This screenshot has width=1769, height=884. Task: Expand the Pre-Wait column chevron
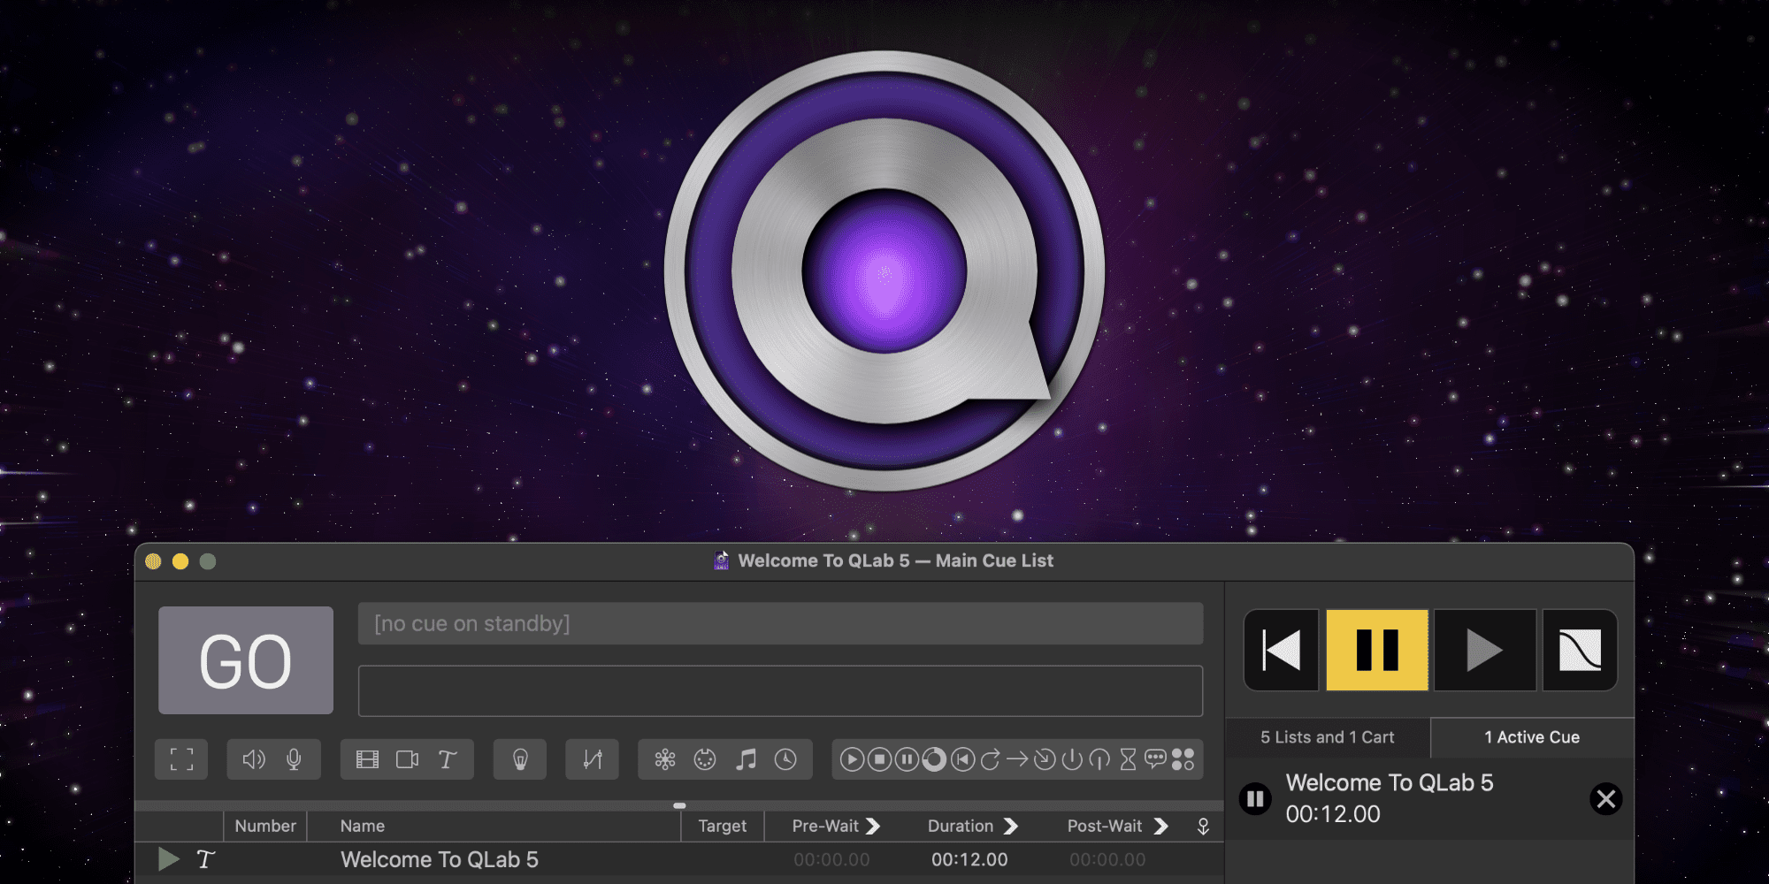click(x=873, y=826)
